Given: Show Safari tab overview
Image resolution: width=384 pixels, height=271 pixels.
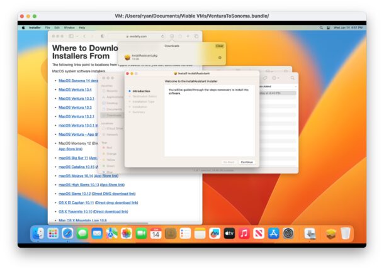Looking at the screenshot, I should [196, 36].
